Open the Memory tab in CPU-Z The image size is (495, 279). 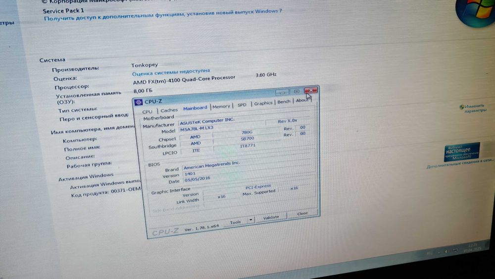coord(221,107)
